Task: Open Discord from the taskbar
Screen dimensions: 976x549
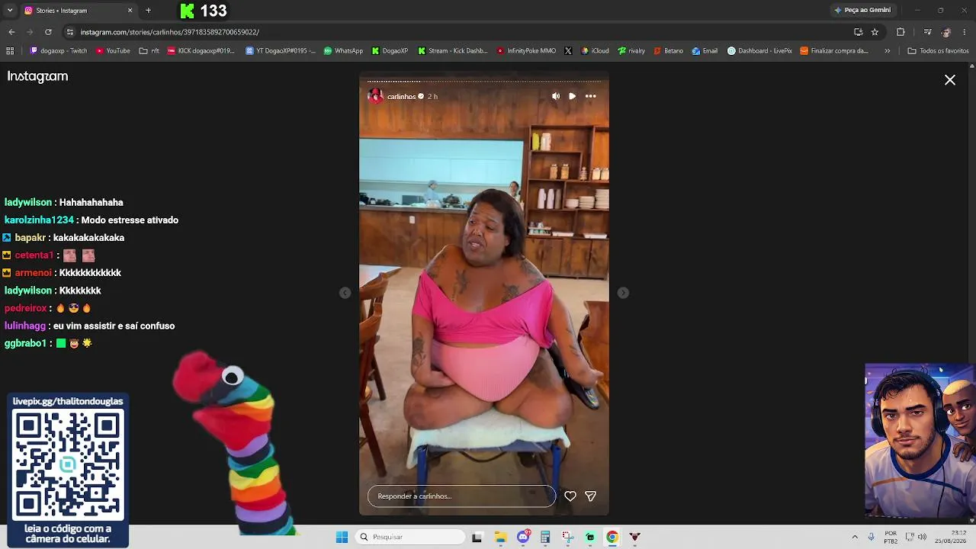Action: [523, 537]
